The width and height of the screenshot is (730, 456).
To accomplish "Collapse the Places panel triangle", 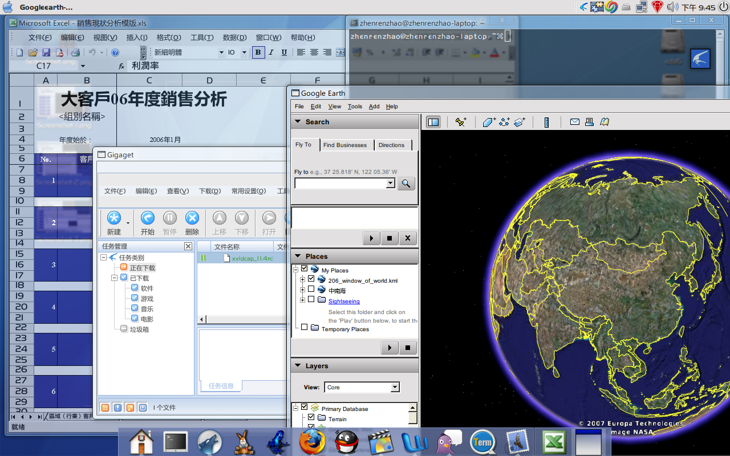I will click(x=297, y=256).
